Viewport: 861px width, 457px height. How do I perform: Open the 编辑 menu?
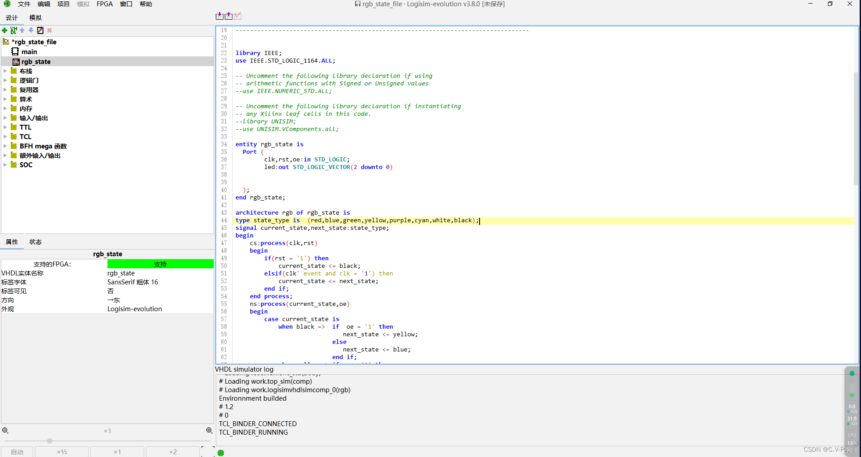point(44,4)
